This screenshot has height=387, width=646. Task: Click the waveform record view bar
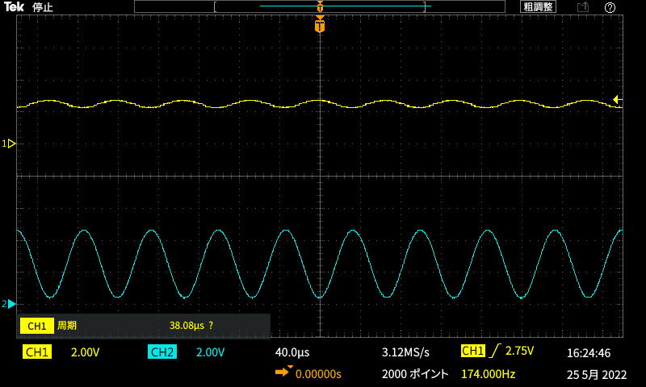coord(321,7)
